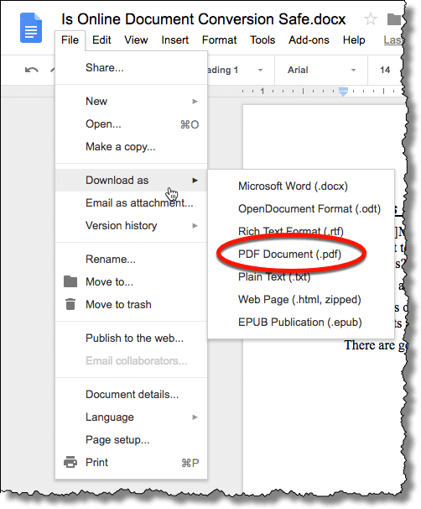Download as EPUB Publication (.epub)

click(301, 322)
